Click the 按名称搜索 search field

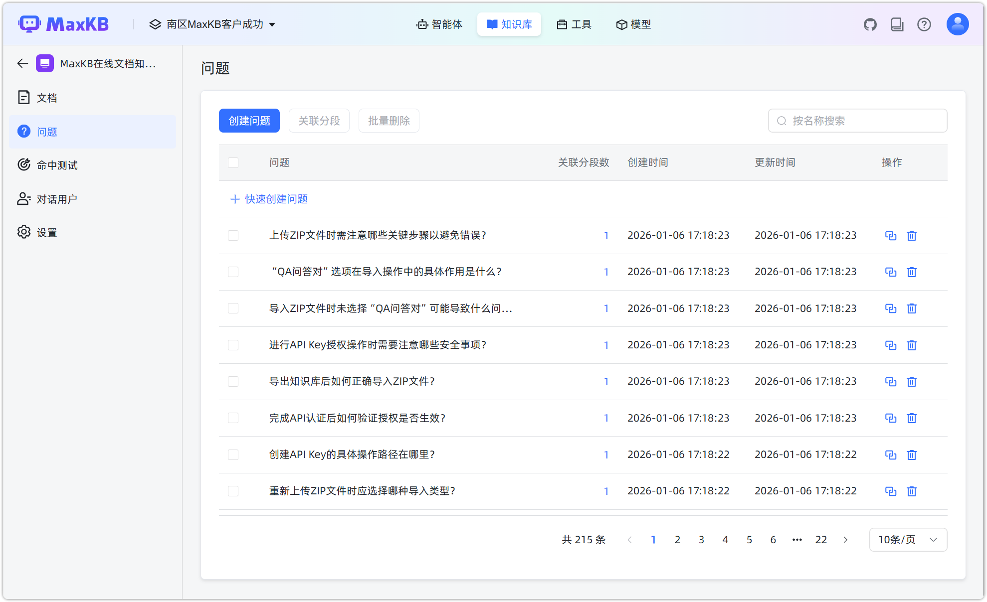[x=857, y=120]
